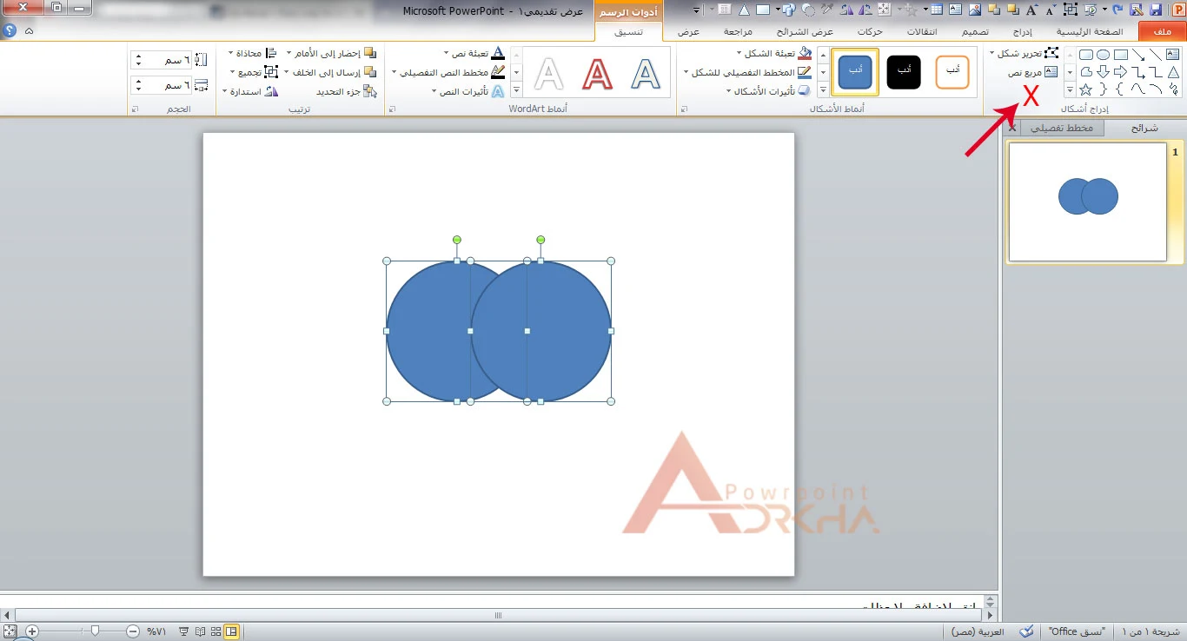Minimize the ribbon with the caret icon
This screenshot has height=641, width=1187.
[x=29, y=30]
